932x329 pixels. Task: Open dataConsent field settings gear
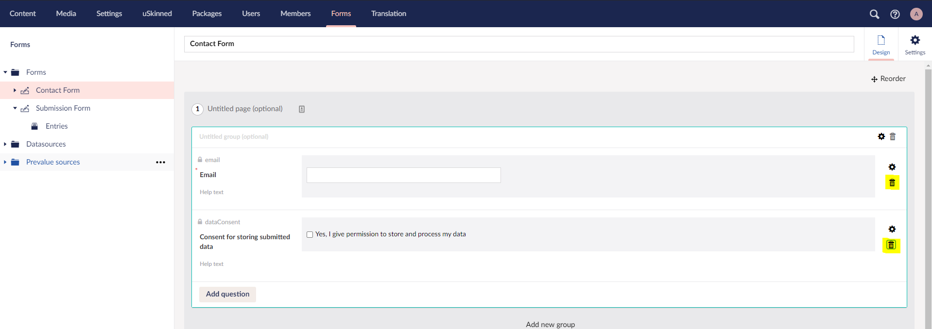click(x=892, y=229)
